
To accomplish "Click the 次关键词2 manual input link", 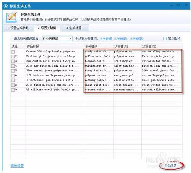I will click(137, 39).
